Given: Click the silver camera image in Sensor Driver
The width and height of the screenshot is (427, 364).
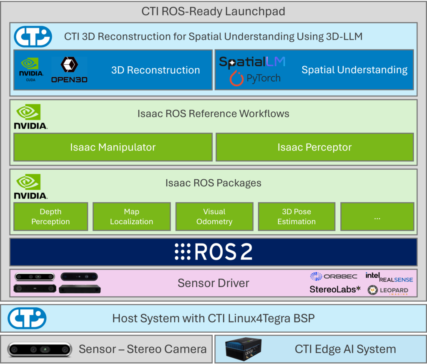Looking at the screenshot, I should tap(35, 276).
